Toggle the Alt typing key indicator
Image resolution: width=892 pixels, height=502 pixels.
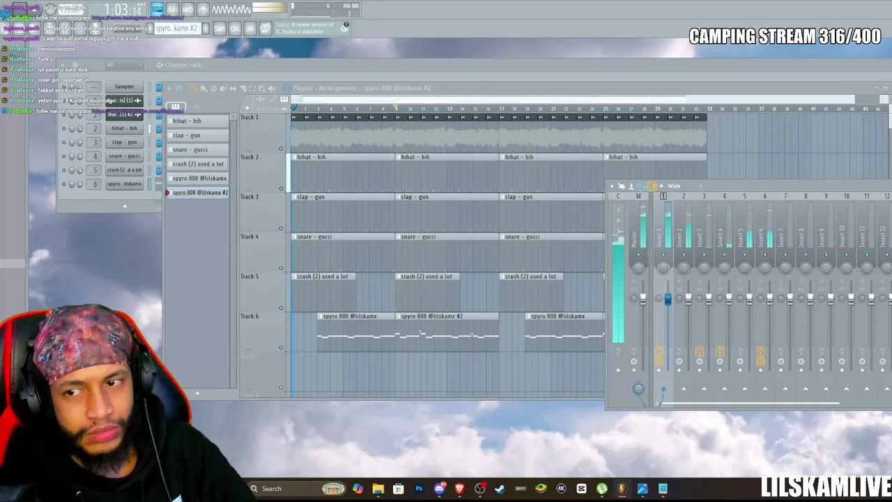[x=250, y=29]
